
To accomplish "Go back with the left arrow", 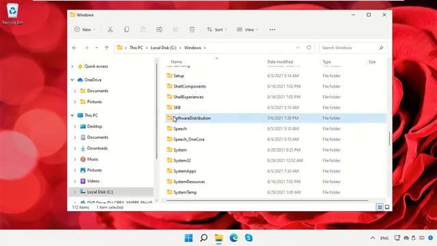I will 74,48.
